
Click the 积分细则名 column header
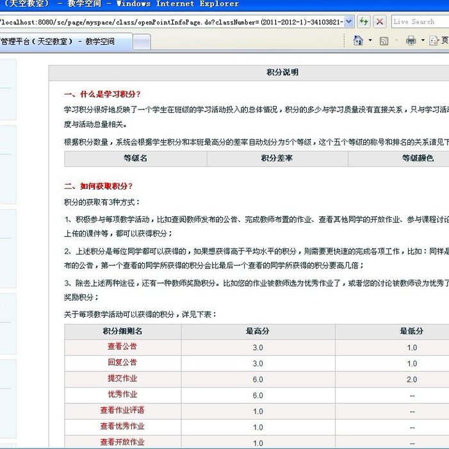[122, 331]
